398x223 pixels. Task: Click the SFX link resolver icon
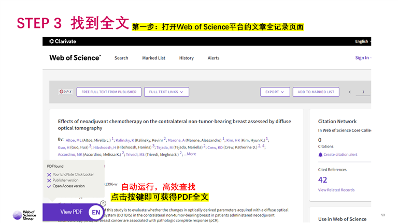coord(66,92)
